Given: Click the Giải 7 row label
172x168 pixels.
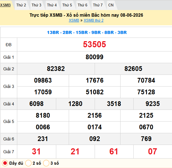Looking at the screenshot, I should click(x=9, y=152).
